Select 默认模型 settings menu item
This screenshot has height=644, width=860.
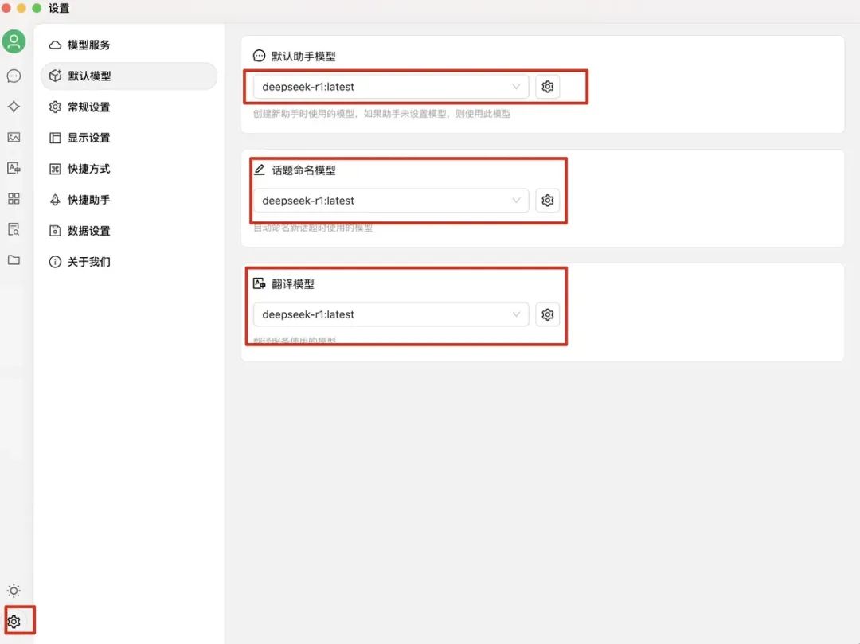tap(129, 76)
